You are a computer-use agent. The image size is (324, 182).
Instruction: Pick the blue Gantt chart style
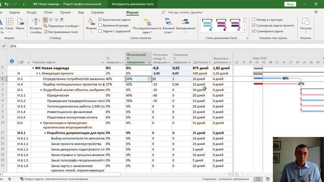(x=207, y=25)
